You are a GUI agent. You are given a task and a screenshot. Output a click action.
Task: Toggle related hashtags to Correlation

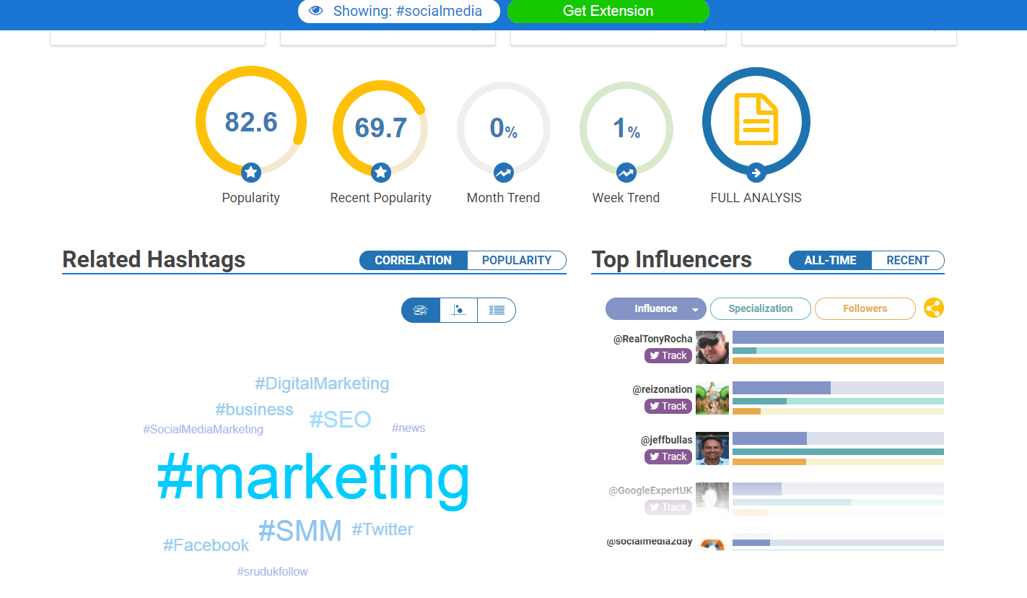coord(413,260)
